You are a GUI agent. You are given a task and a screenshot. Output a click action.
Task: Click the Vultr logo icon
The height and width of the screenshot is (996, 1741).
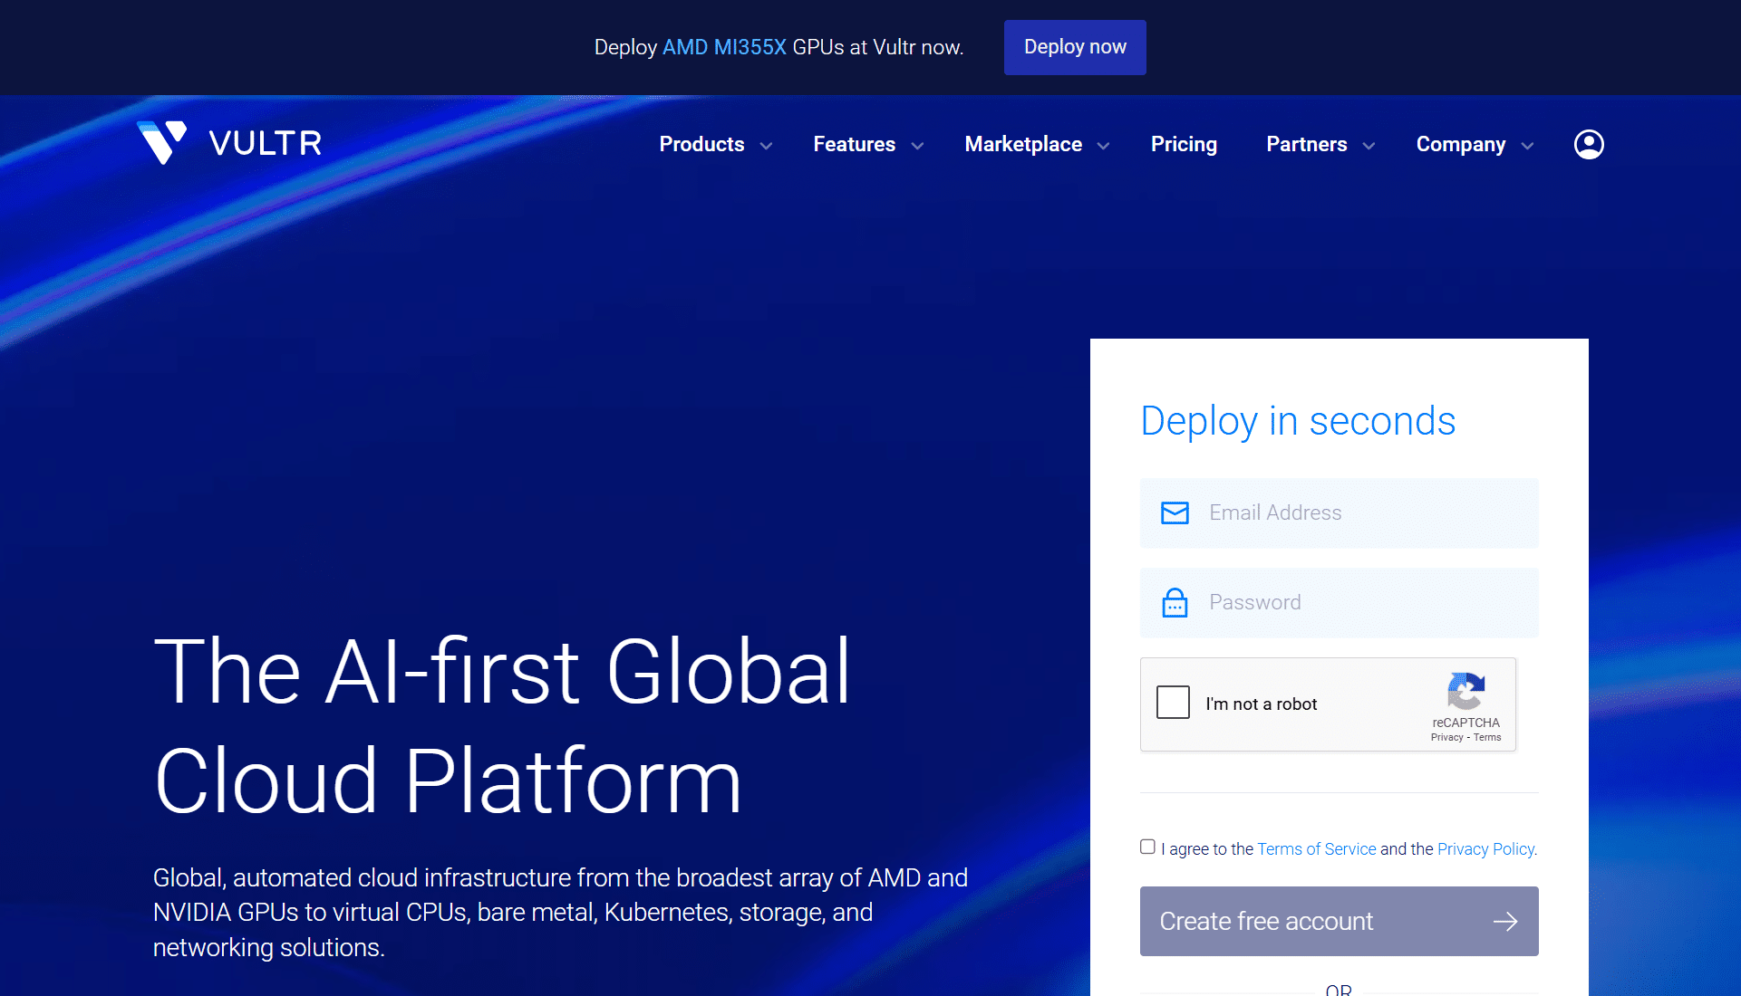161,142
